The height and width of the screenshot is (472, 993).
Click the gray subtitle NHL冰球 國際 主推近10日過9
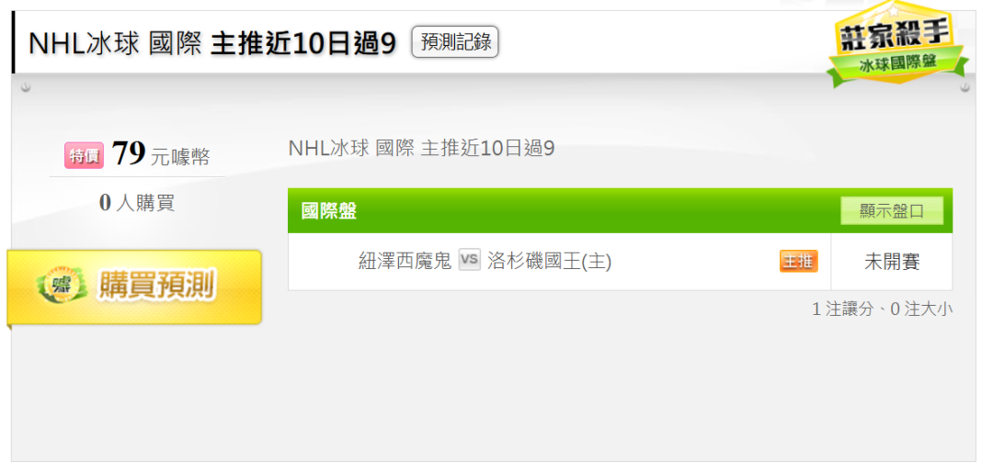pos(421,149)
